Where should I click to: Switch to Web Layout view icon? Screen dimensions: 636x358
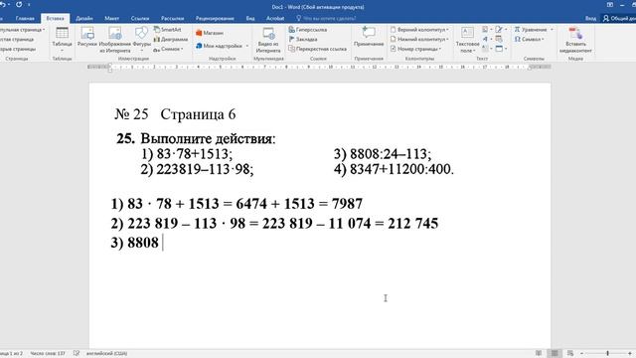coord(569,353)
